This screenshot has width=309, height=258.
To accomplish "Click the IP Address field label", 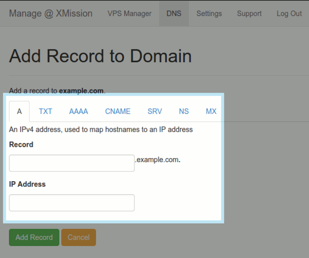I will [27, 184].
